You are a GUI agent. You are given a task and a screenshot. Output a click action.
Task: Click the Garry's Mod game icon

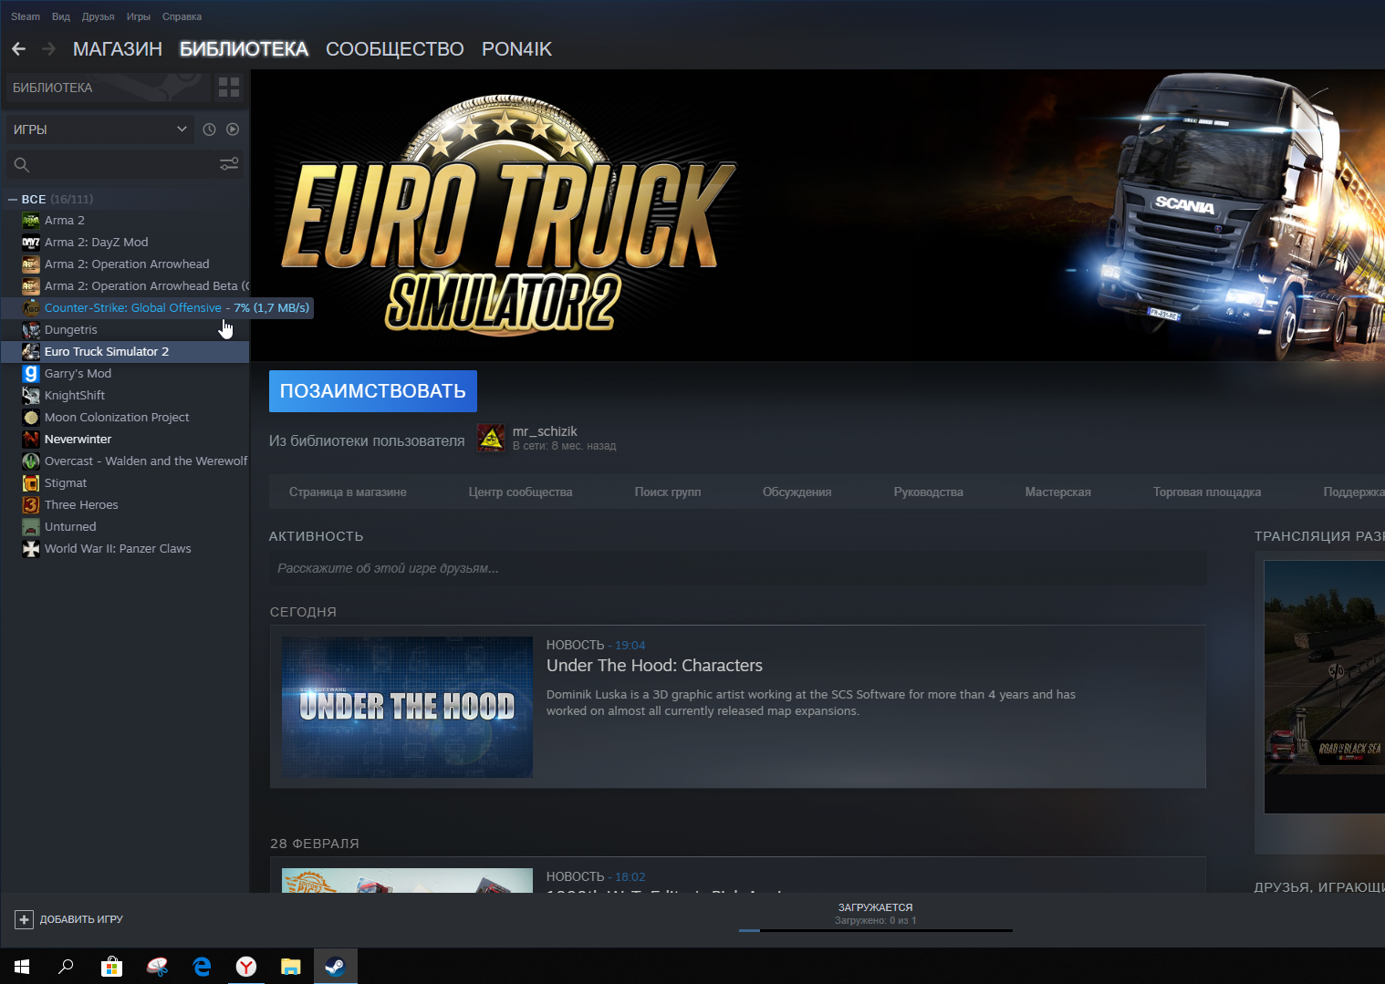pyautogui.click(x=31, y=374)
